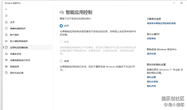Click the laptop icon for device security

(x=6, y=54)
